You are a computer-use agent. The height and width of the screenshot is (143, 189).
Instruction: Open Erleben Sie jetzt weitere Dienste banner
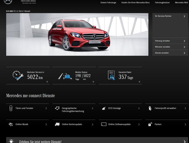[97, 140]
